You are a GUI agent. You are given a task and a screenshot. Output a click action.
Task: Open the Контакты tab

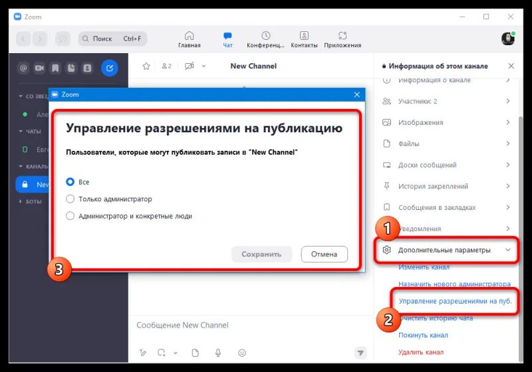click(x=304, y=40)
